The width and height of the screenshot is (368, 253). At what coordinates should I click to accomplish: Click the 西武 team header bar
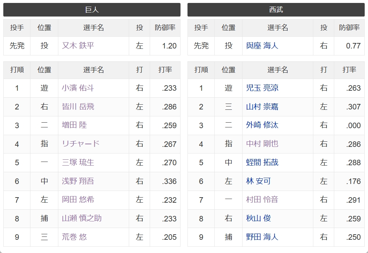click(x=276, y=10)
